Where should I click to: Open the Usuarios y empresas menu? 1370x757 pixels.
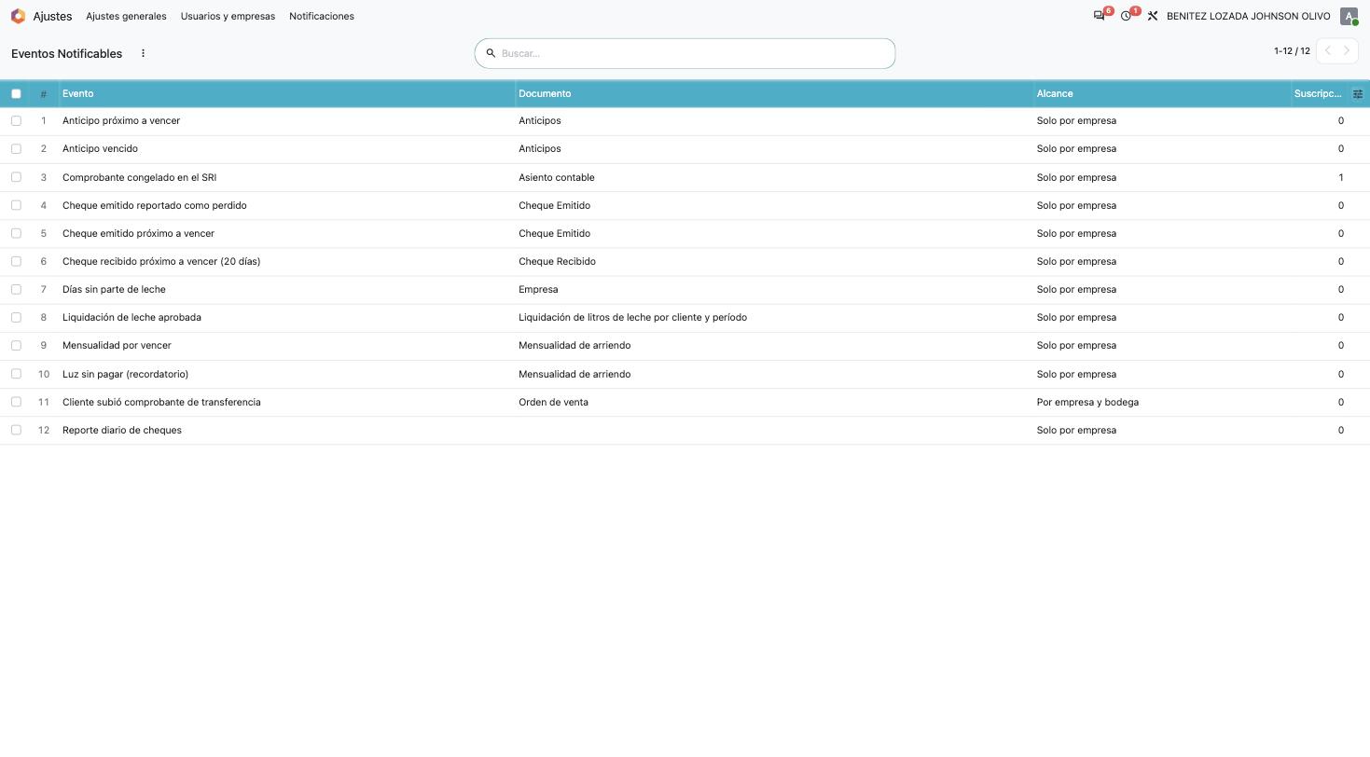pos(228,16)
